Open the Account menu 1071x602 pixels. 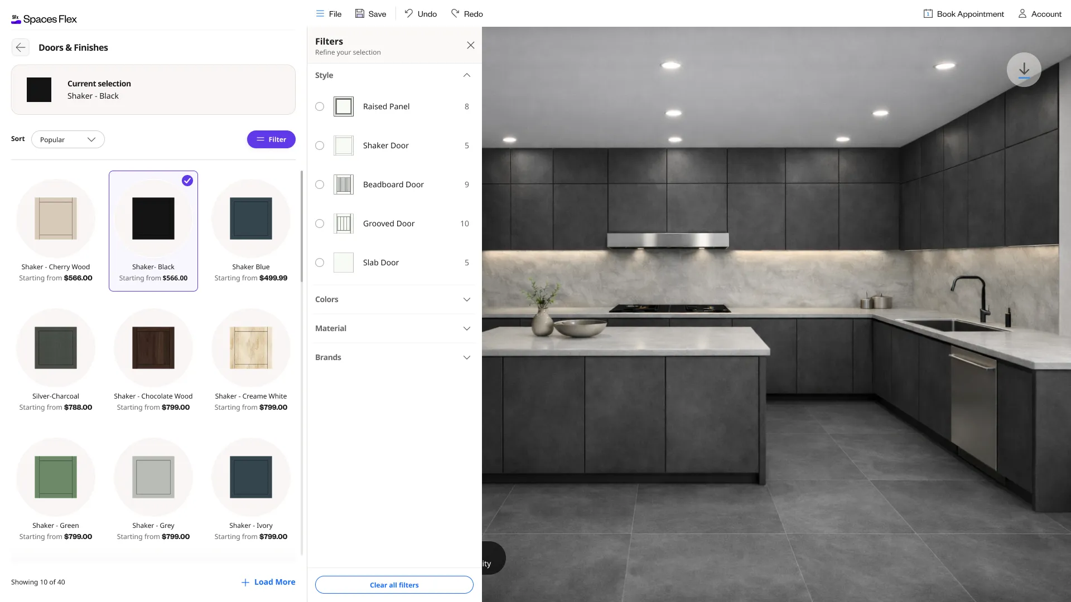point(1040,14)
